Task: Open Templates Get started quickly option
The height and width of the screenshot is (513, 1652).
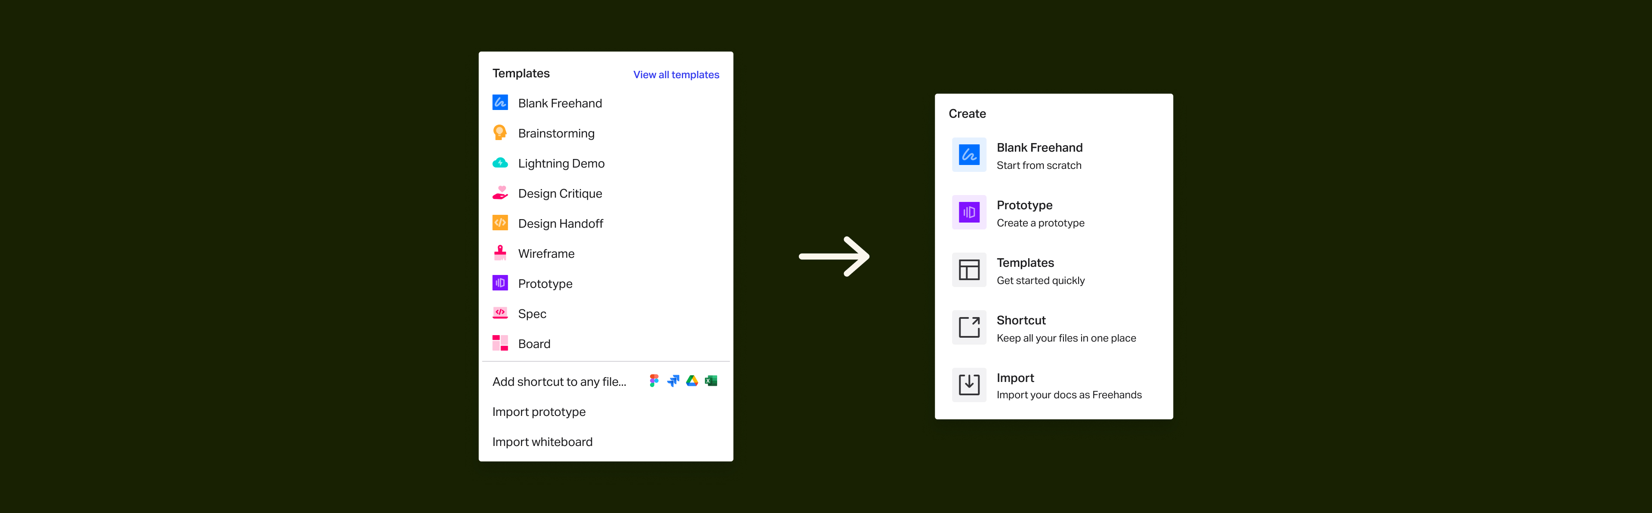Action: 1040,271
